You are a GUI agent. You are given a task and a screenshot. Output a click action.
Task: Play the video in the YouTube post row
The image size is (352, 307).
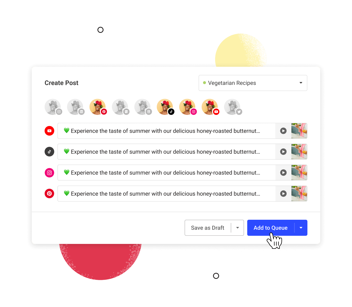pyautogui.click(x=283, y=131)
